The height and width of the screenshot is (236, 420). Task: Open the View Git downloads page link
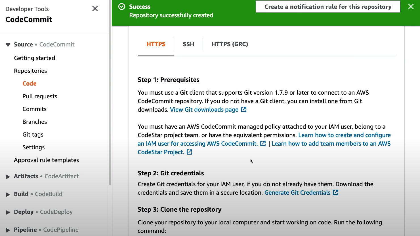click(204, 109)
